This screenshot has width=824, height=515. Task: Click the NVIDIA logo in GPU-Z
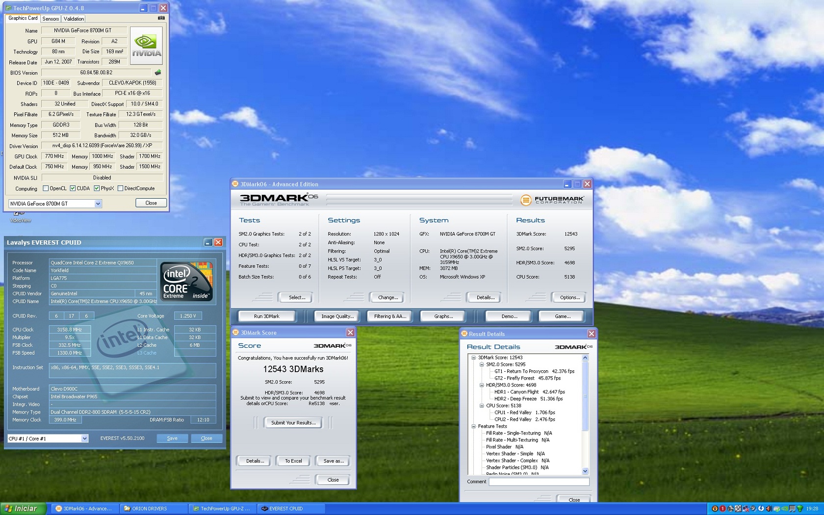tap(146, 45)
